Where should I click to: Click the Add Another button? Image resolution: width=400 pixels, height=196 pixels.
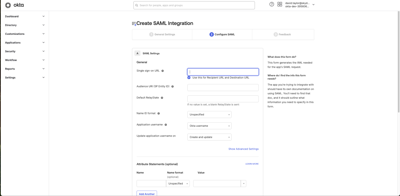(x=147, y=194)
